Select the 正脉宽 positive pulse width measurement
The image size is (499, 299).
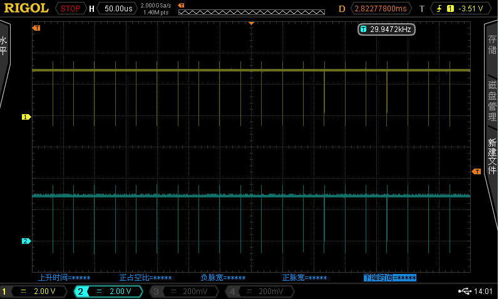pyautogui.click(x=304, y=278)
